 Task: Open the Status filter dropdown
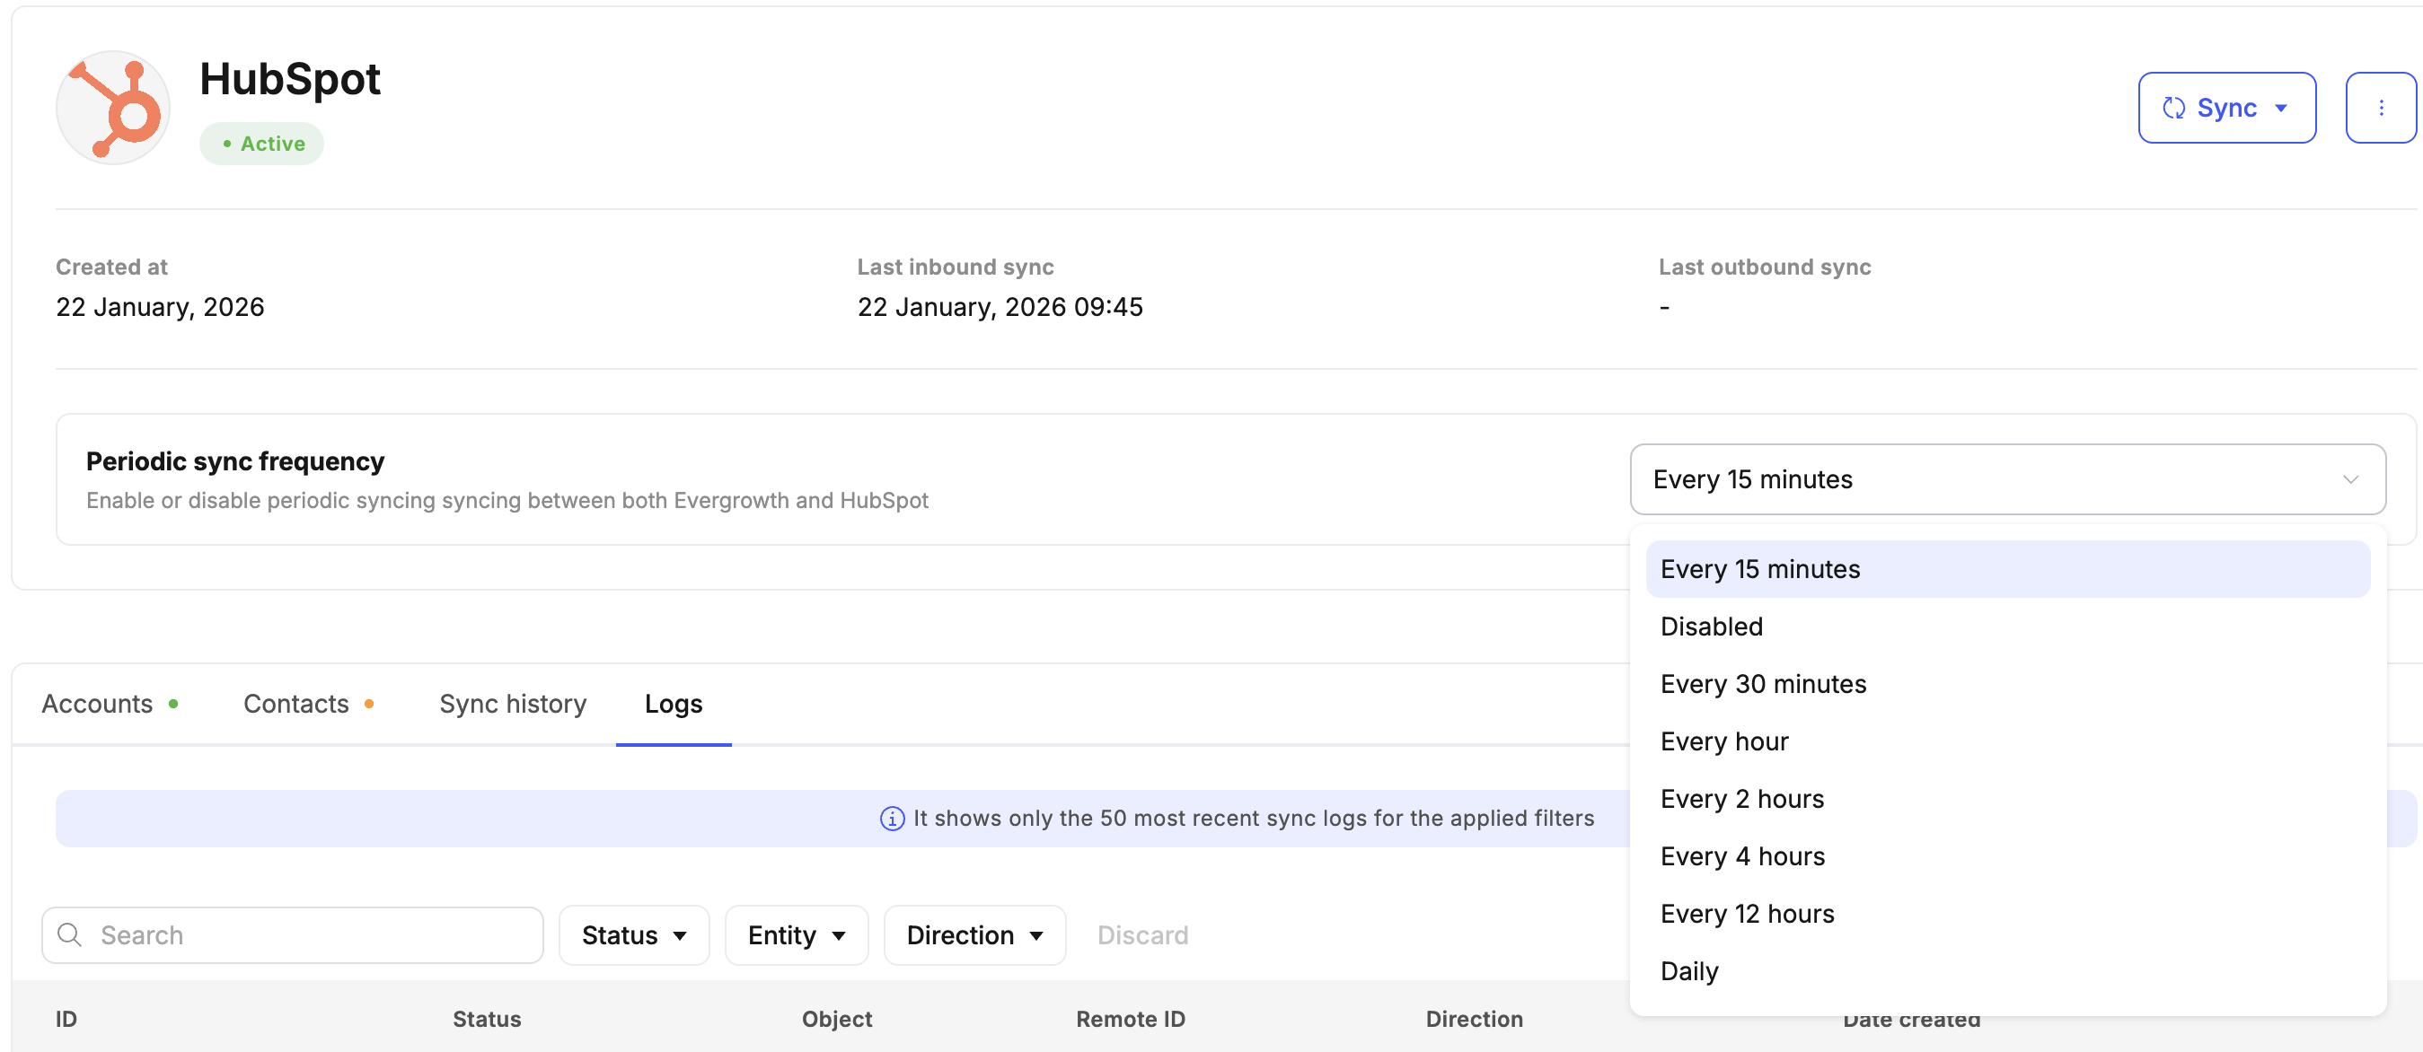pos(633,934)
